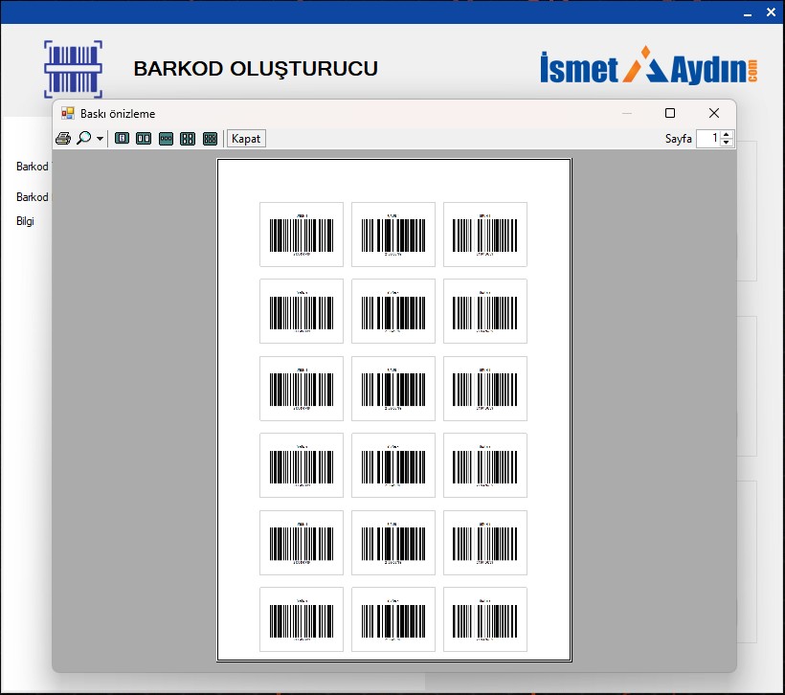Close the Baskı önizleme window
Viewport: 785px width, 695px height.
click(x=713, y=113)
